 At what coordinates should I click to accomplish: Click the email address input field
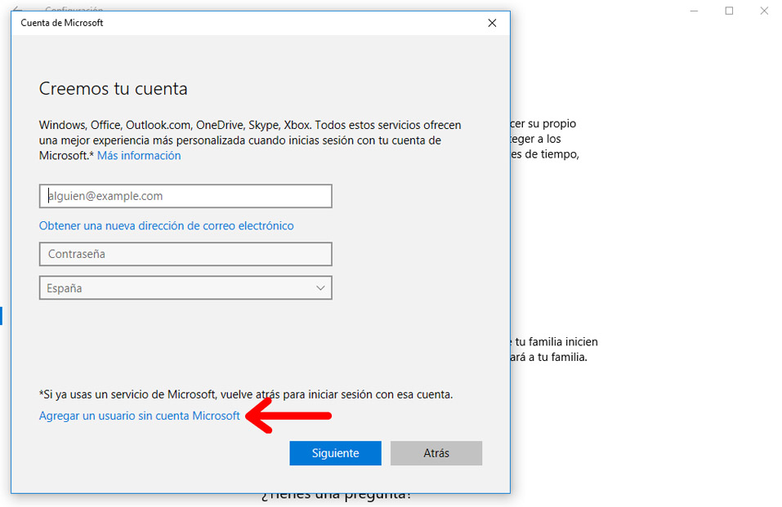coord(185,196)
